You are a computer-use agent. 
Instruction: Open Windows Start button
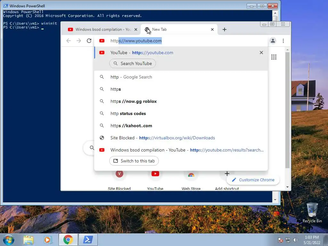point(9,240)
